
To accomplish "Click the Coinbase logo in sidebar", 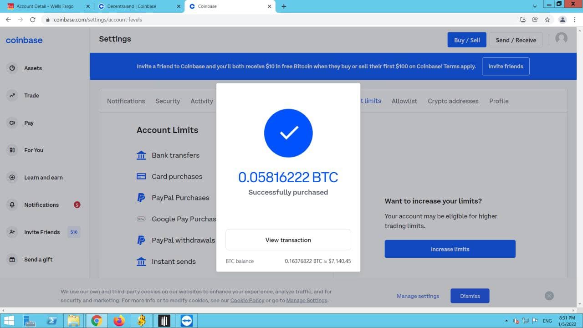I will [x=24, y=40].
